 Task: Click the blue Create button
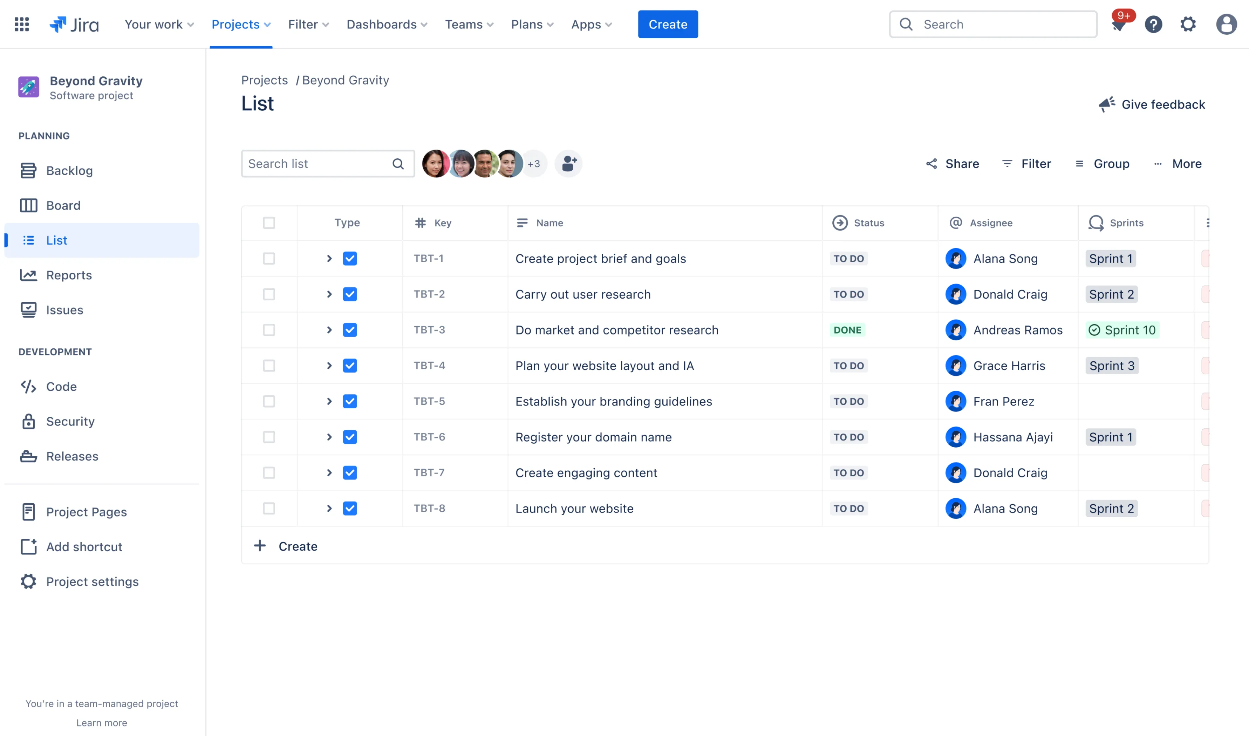tap(667, 24)
